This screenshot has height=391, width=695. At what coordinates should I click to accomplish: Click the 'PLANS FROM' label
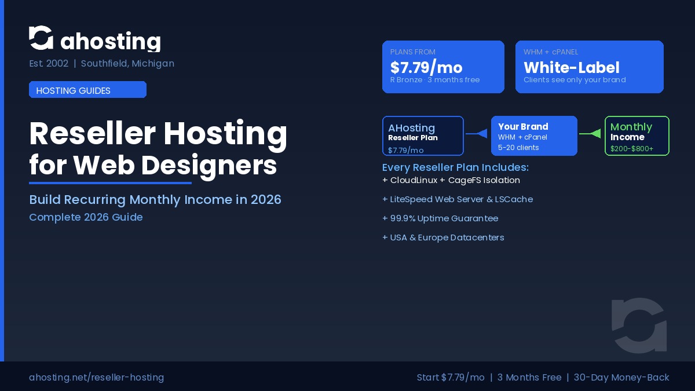(x=413, y=52)
